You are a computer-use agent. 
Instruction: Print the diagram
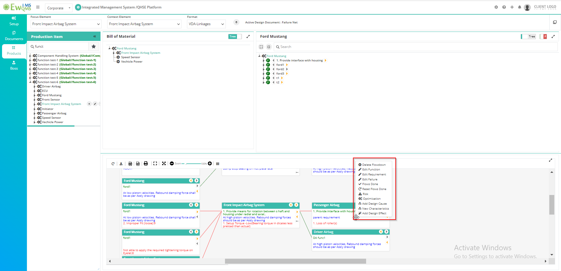146,164
